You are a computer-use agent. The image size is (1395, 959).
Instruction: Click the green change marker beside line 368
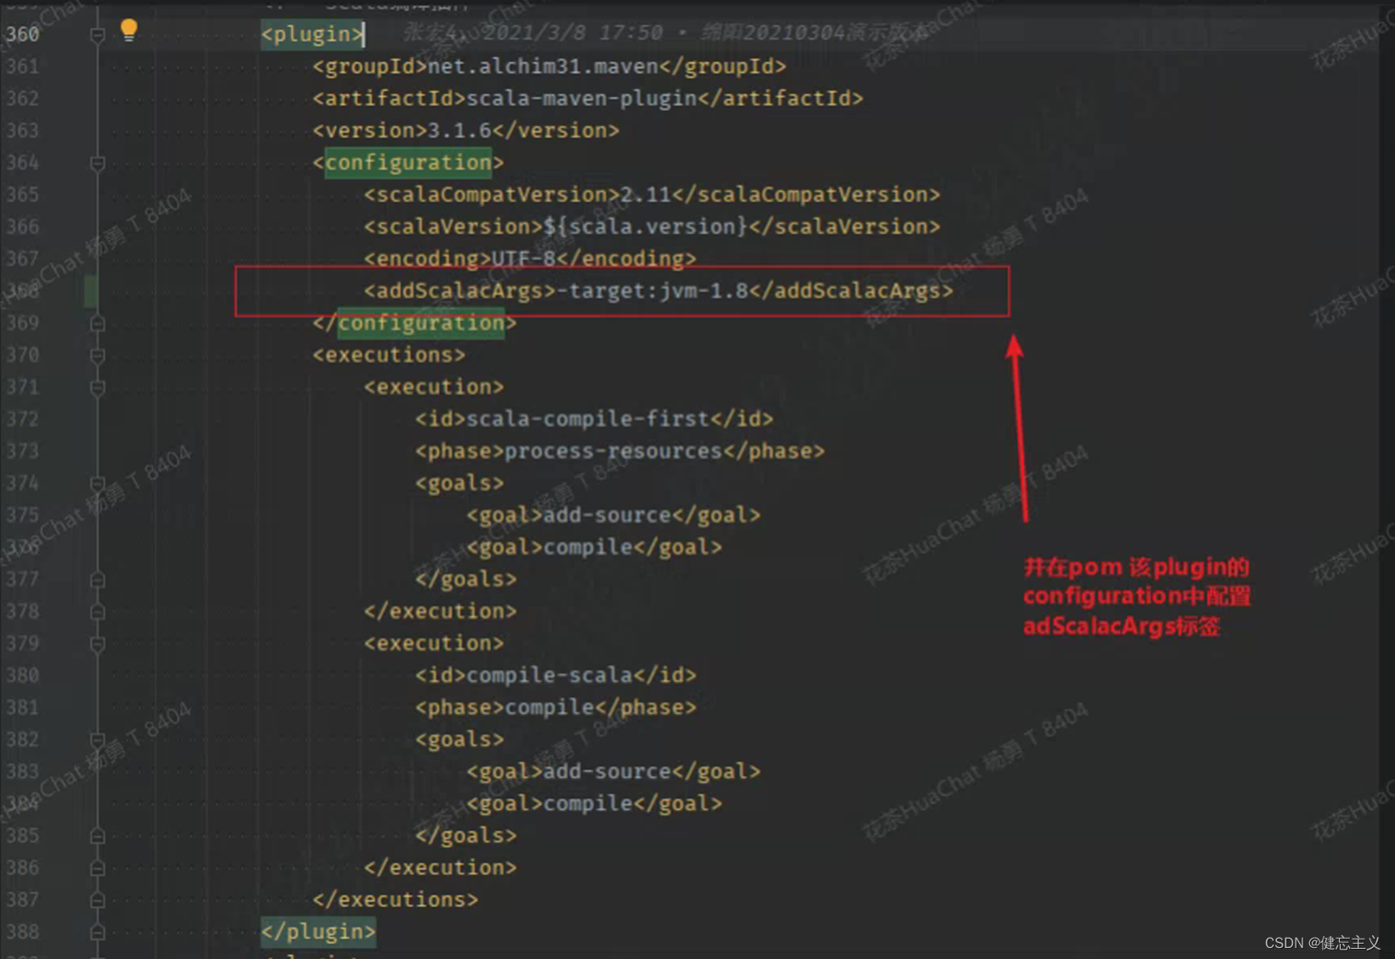click(91, 289)
